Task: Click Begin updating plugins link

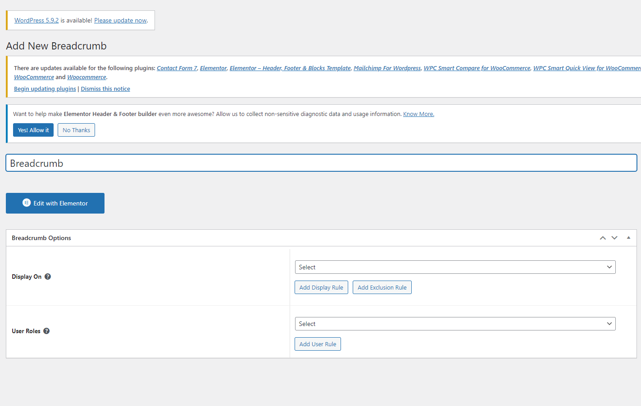Action: tap(45, 89)
